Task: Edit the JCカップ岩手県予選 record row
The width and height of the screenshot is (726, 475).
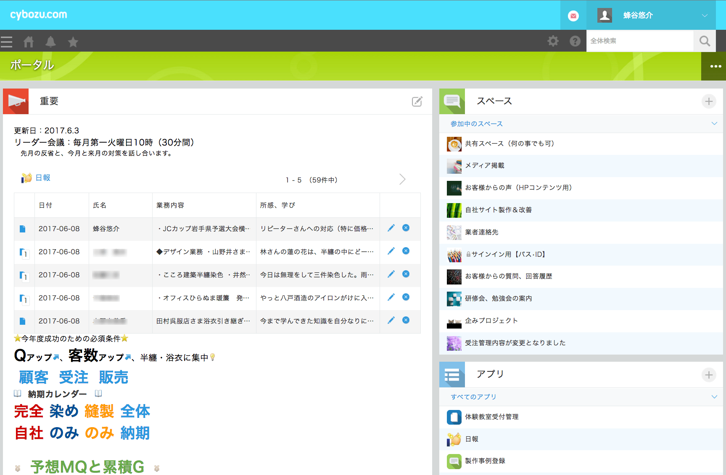Action: pos(391,228)
